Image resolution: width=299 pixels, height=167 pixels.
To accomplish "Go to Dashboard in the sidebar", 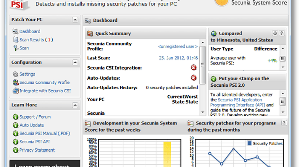I will (x=30, y=31).
